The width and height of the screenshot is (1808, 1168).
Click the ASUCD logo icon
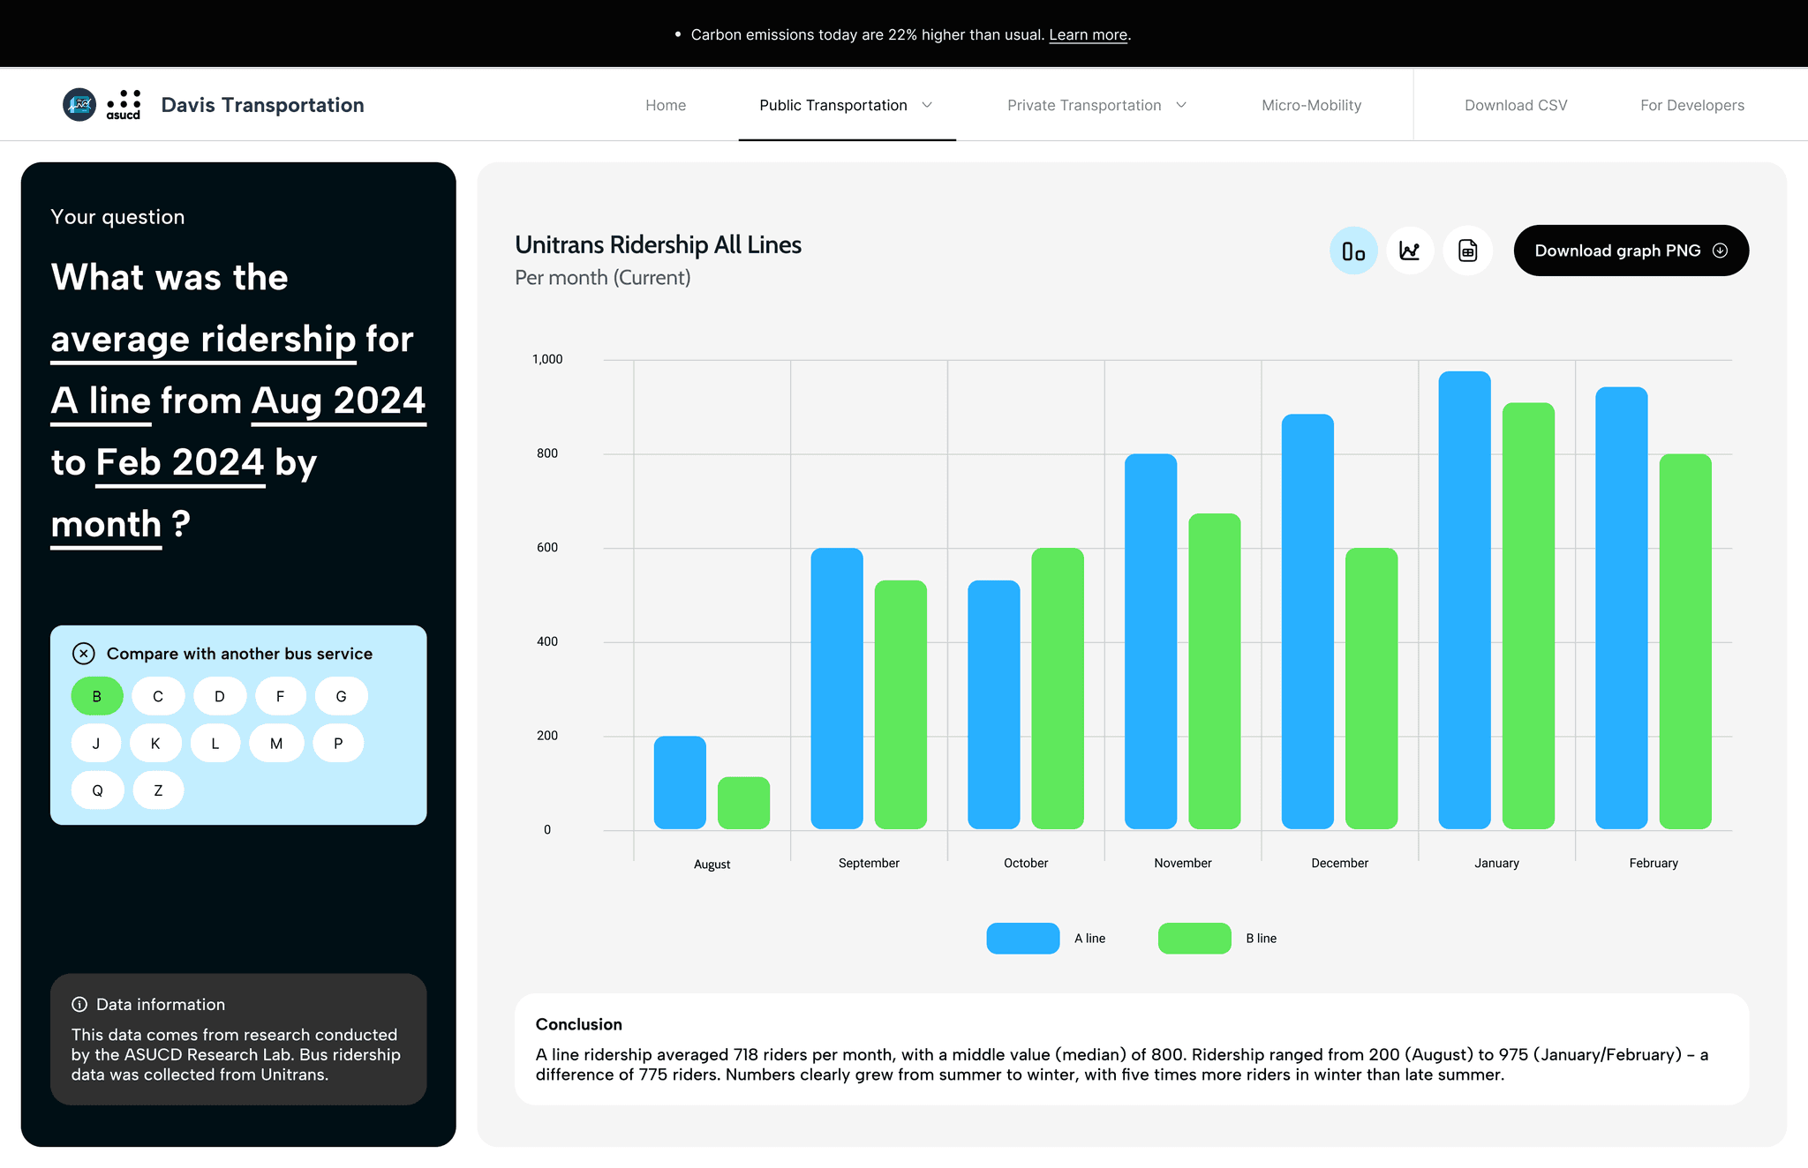point(124,104)
